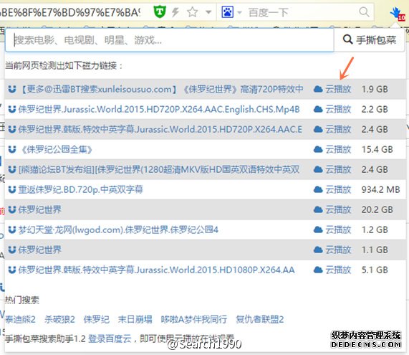Viewport: 409px width, 355px height.
Task: Select hot search 复仇者联盟2
Action: point(260,319)
